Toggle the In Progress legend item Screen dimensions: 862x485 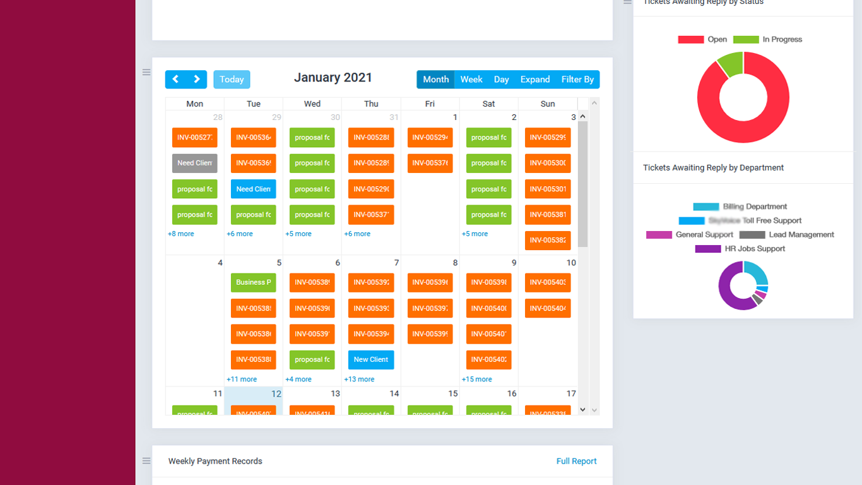pos(767,39)
